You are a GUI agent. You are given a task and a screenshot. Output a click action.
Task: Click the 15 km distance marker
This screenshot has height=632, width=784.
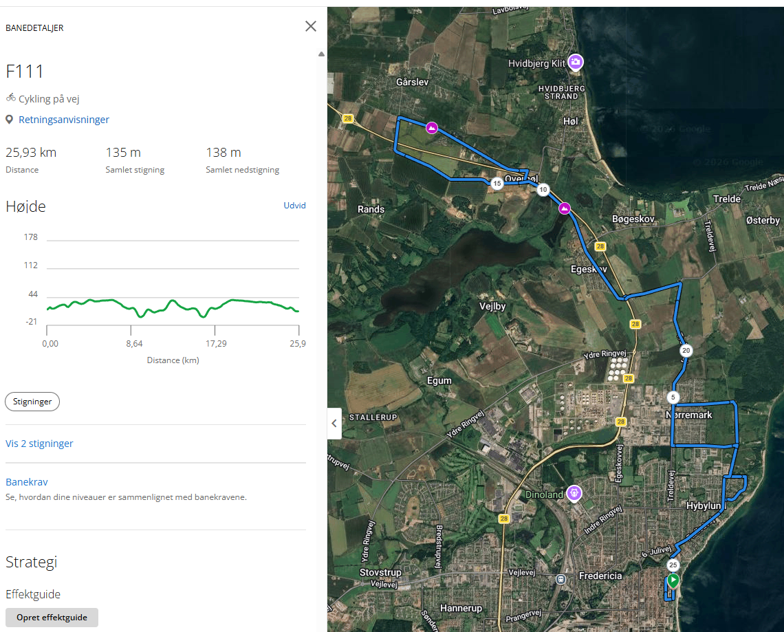pyautogui.click(x=497, y=184)
